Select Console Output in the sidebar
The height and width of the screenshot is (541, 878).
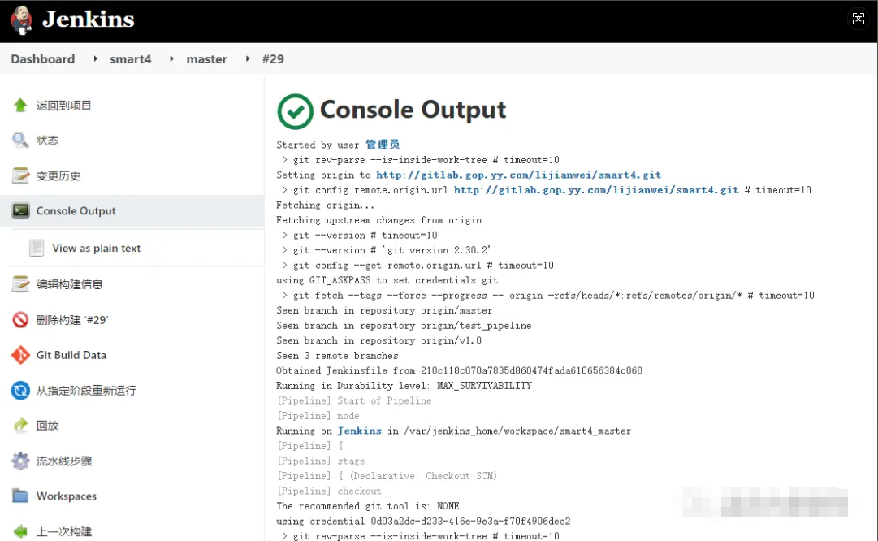[76, 210]
